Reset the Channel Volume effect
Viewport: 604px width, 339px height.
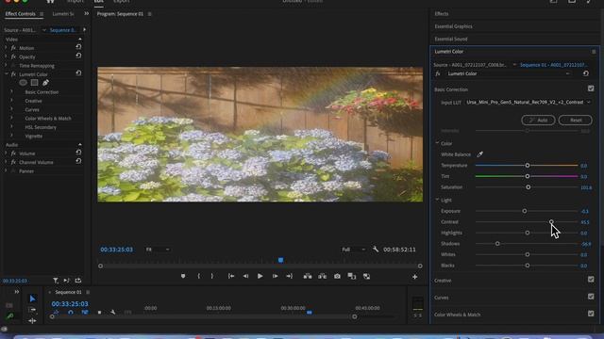click(78, 161)
